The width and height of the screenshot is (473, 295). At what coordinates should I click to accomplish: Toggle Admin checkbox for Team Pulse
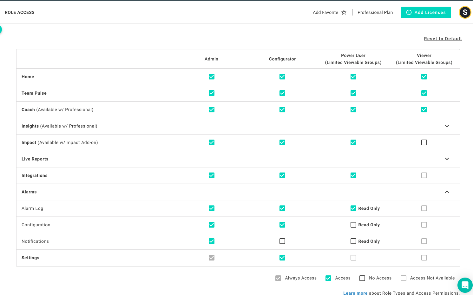pyautogui.click(x=212, y=93)
